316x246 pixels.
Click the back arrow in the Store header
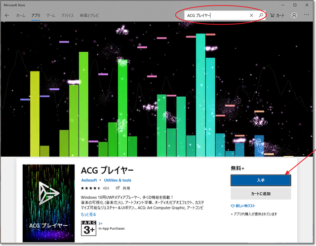pyautogui.click(x=7, y=15)
